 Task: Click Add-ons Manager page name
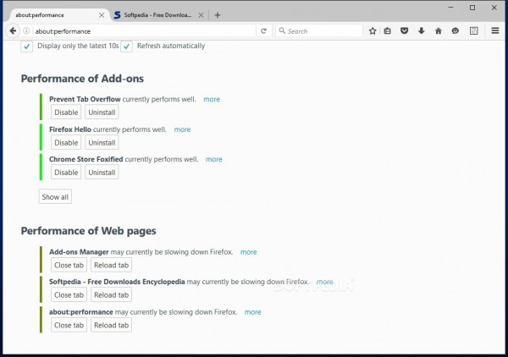point(79,252)
